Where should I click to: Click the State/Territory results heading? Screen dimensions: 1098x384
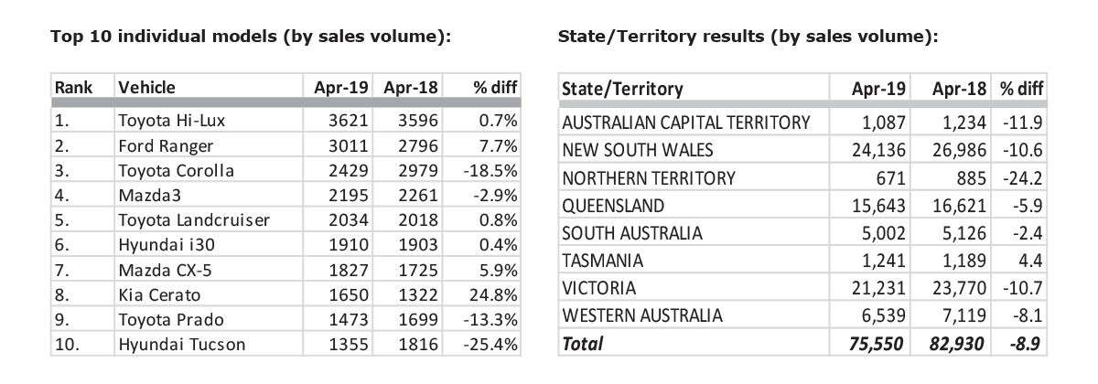[747, 37]
